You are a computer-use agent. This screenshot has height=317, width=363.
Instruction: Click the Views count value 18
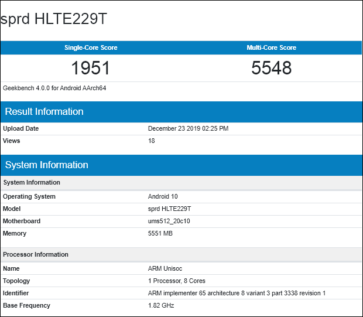tap(152, 141)
